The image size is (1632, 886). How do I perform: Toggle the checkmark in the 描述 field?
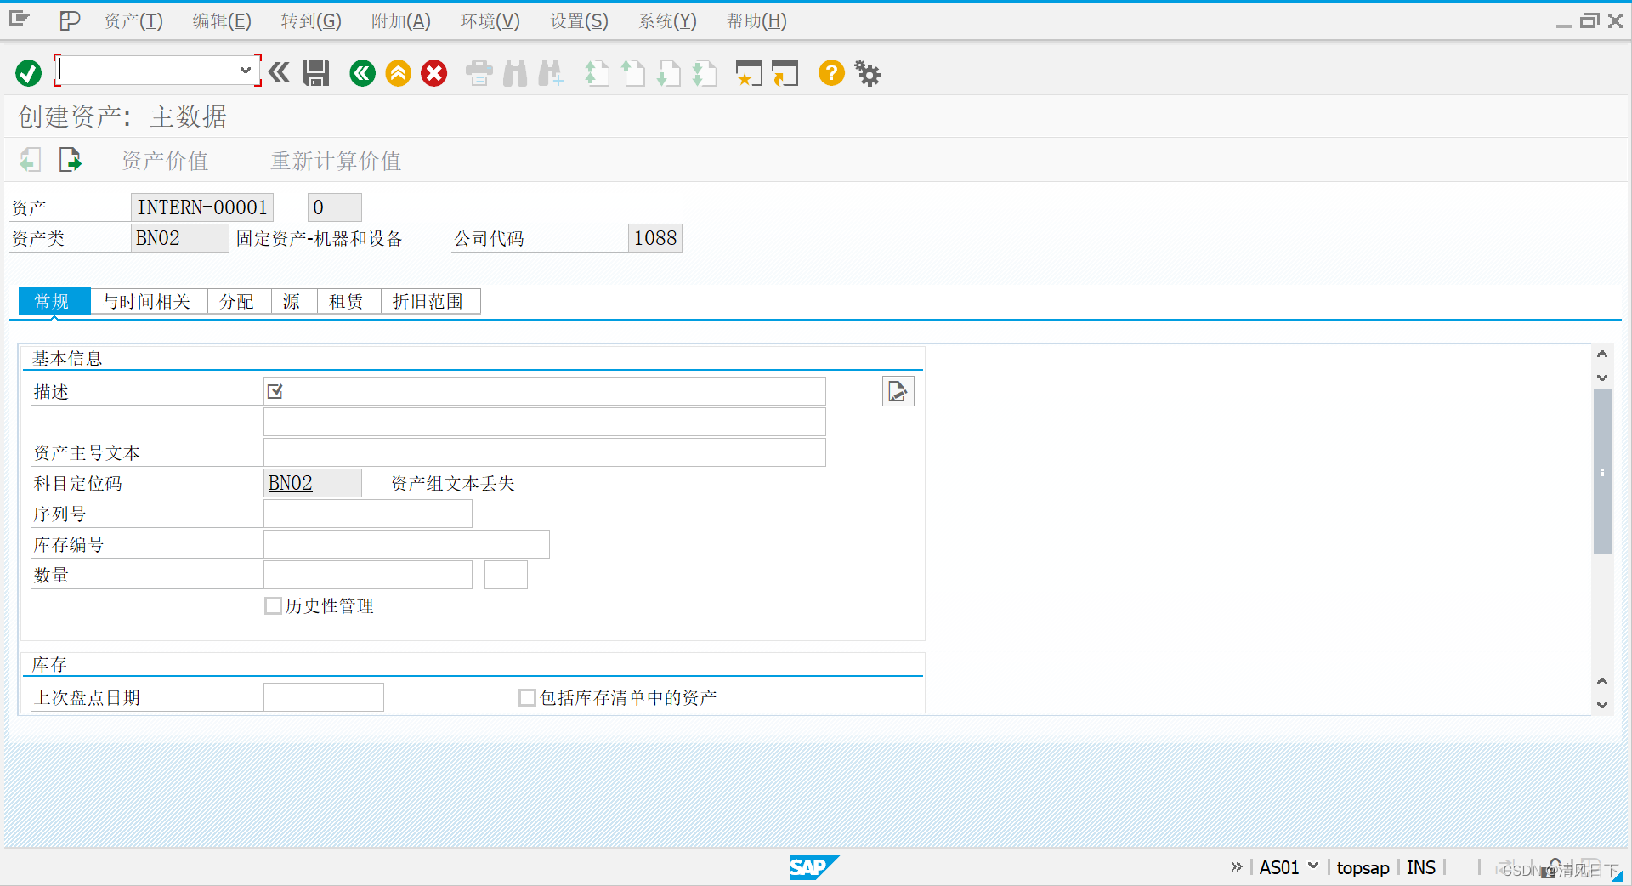(x=274, y=390)
